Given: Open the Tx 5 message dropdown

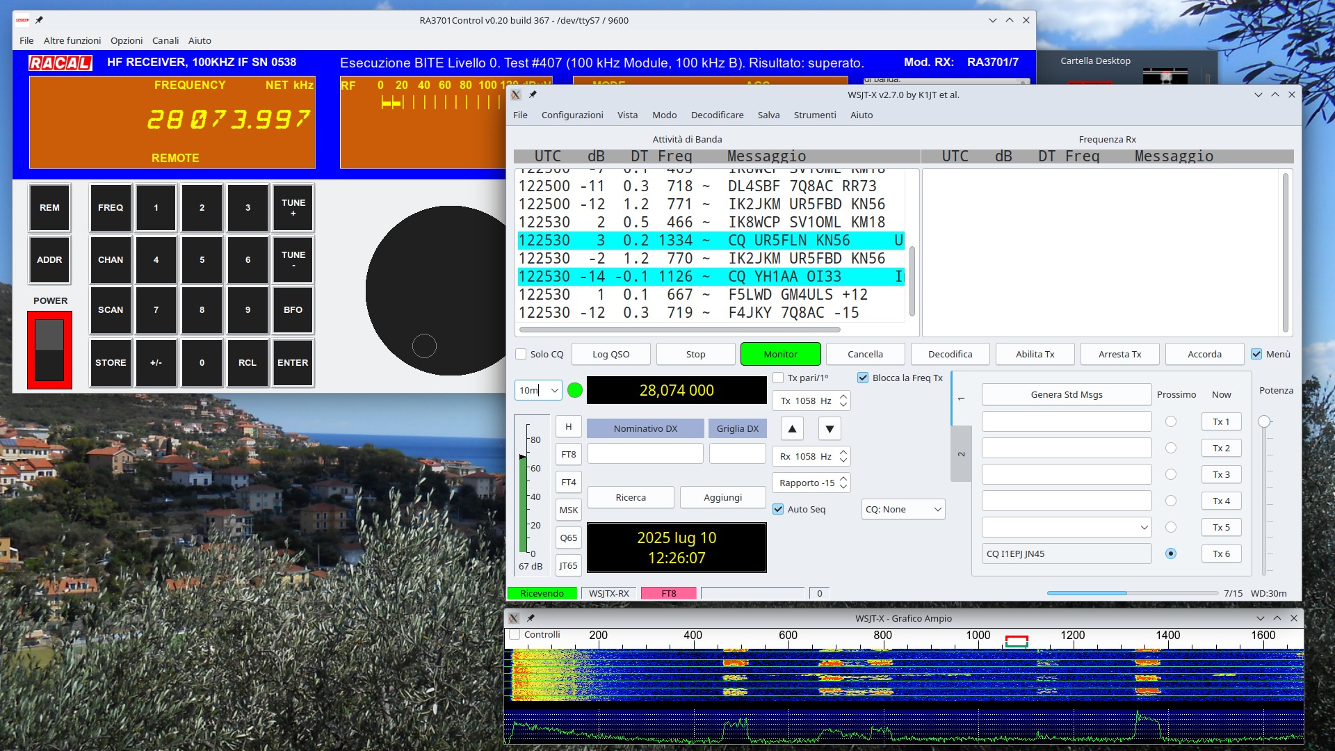Looking at the screenshot, I should click(1144, 527).
